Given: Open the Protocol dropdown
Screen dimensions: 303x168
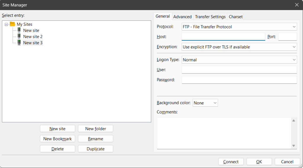Looking at the screenshot, I should click(239, 27).
